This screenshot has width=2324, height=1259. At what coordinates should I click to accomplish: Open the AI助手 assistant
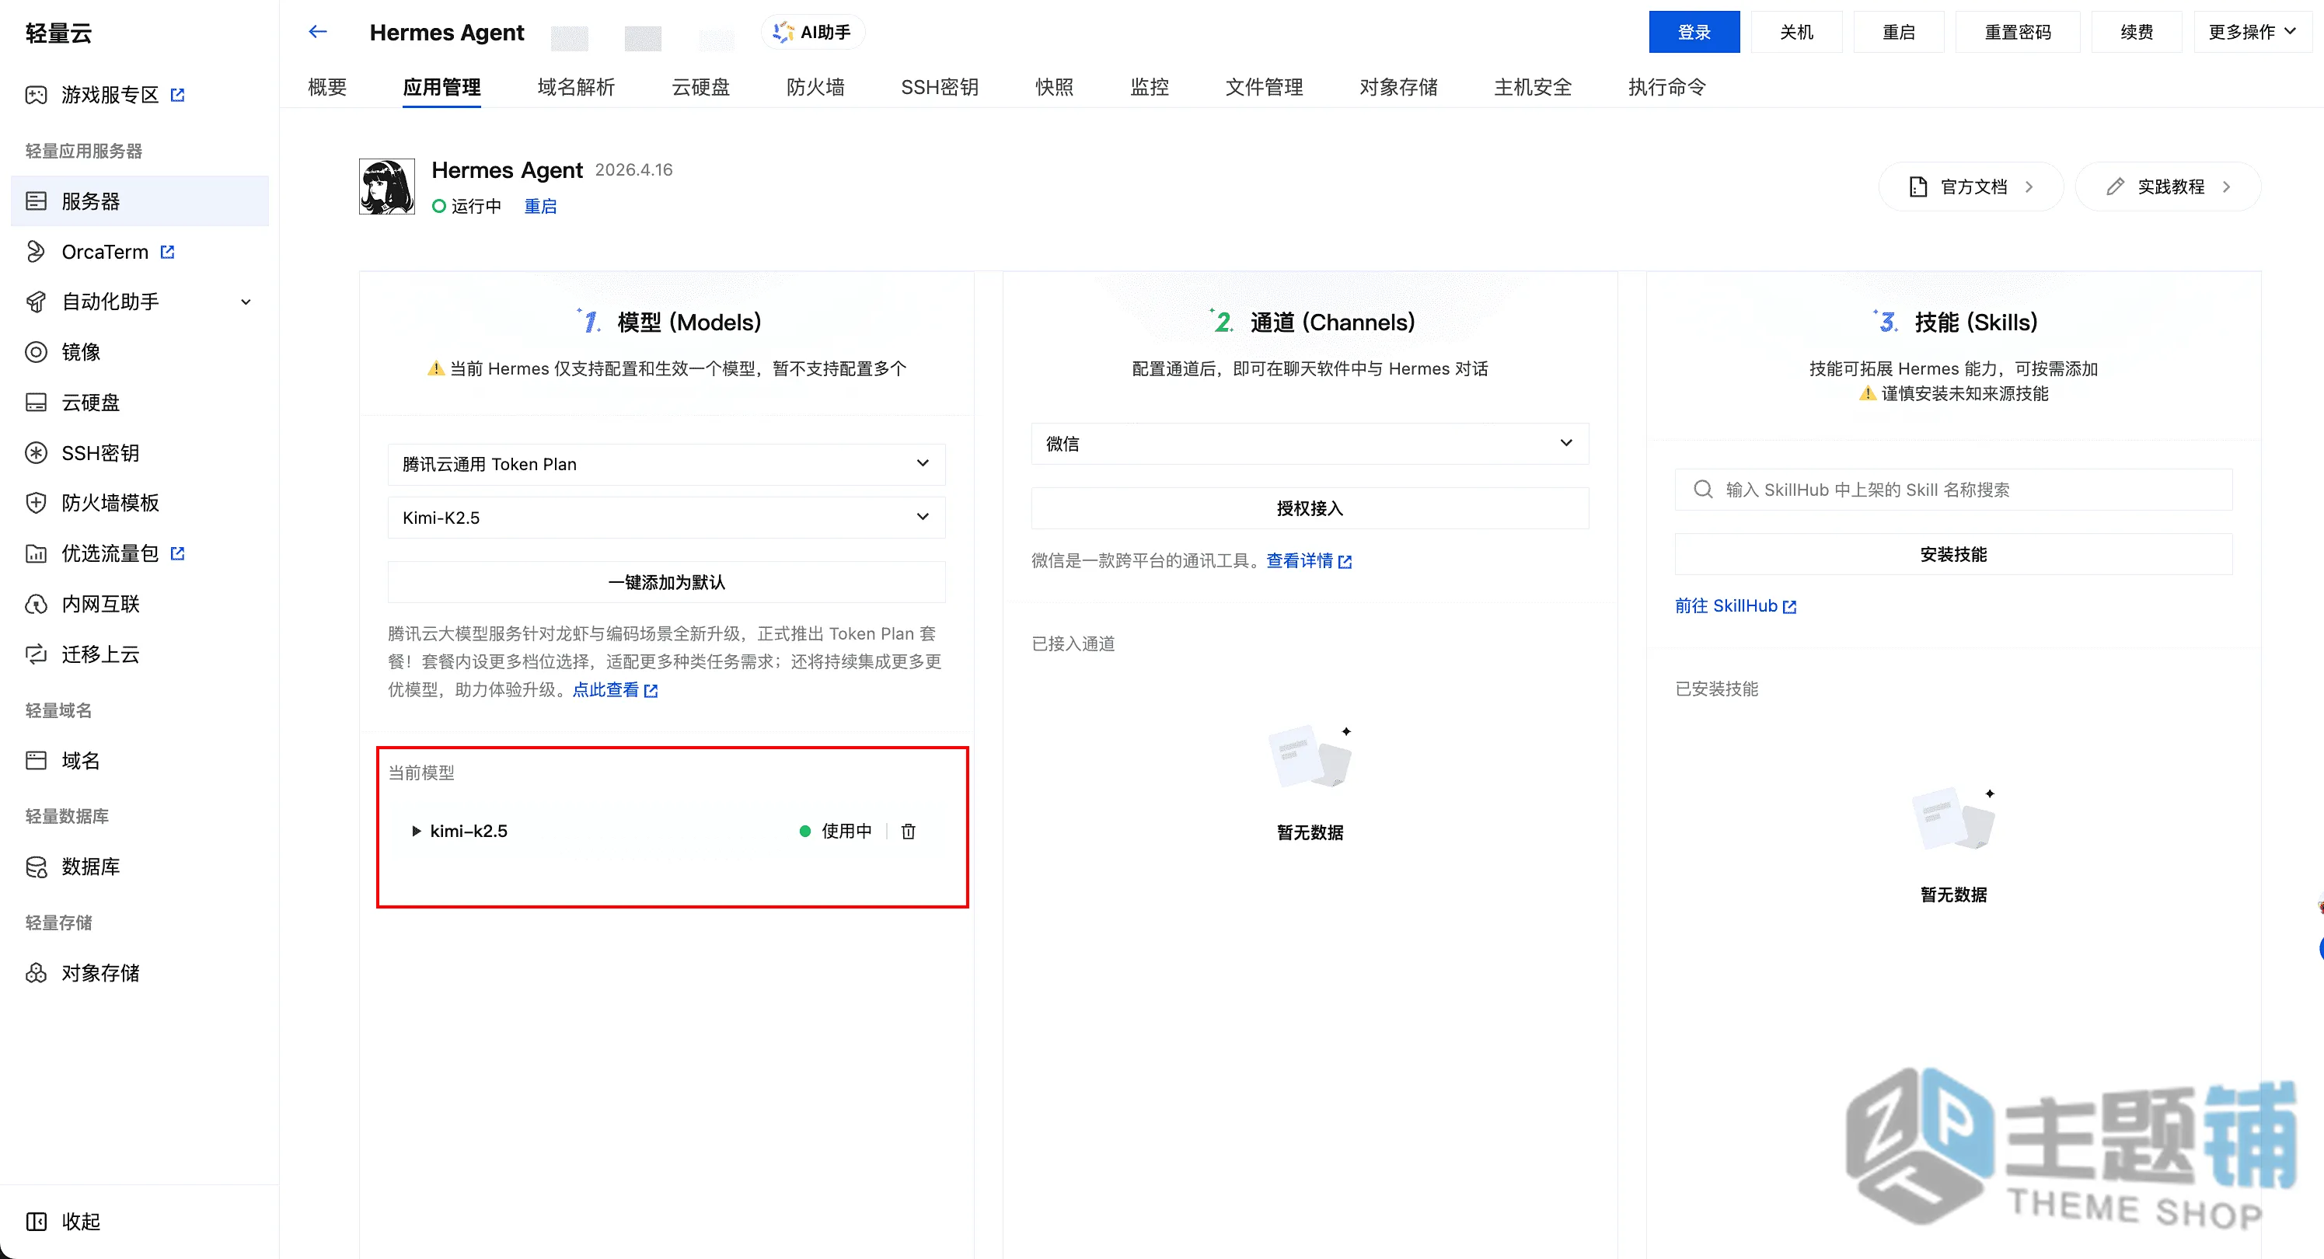pos(813,32)
